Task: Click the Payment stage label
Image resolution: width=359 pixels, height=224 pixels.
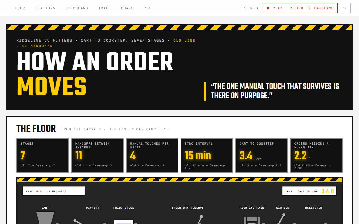Action: pos(93,208)
